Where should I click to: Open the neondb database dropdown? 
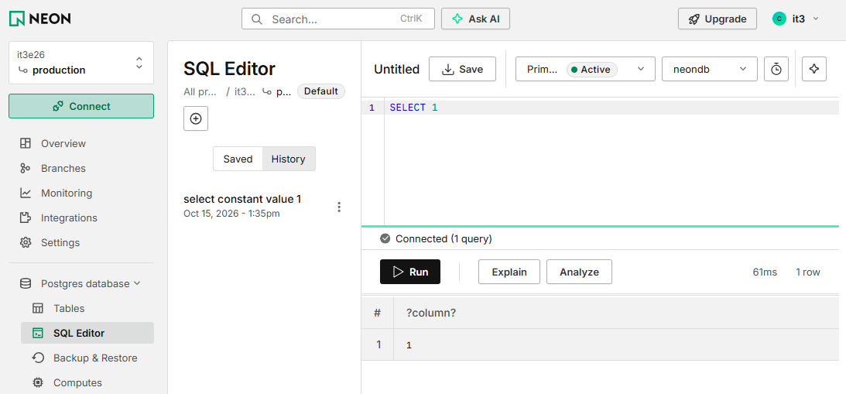click(710, 69)
